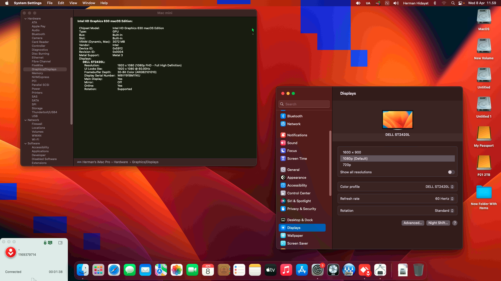Open the App Store in Dock
The height and width of the screenshot is (281, 501).
coord(302,270)
